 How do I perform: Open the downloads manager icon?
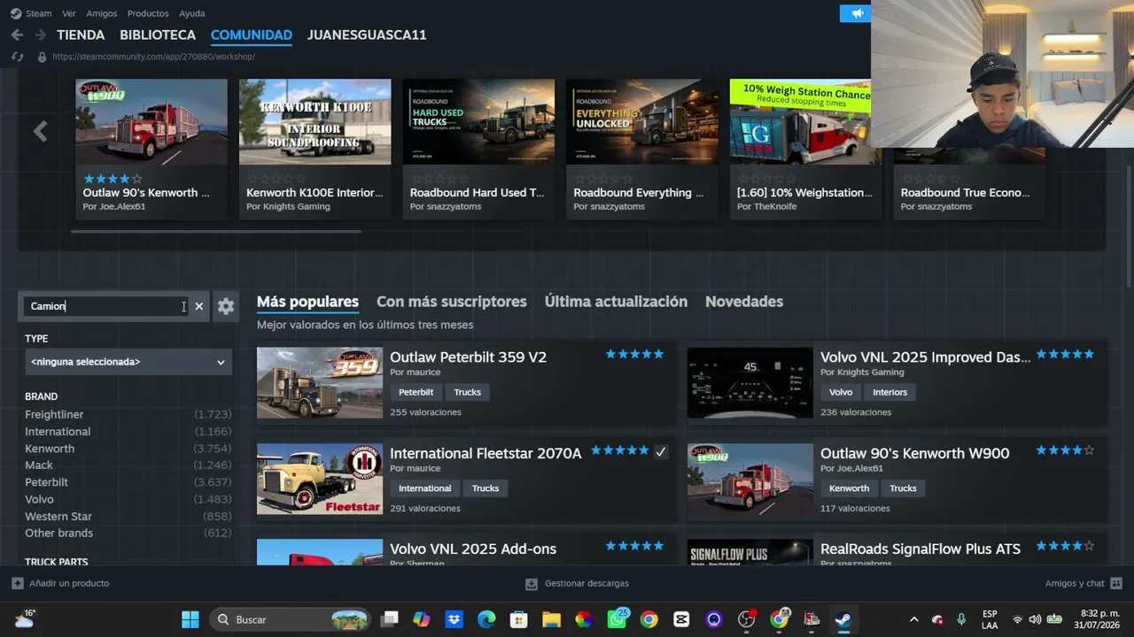coord(532,583)
